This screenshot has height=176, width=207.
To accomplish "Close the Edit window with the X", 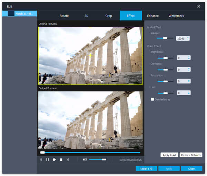I will click(x=199, y=6).
